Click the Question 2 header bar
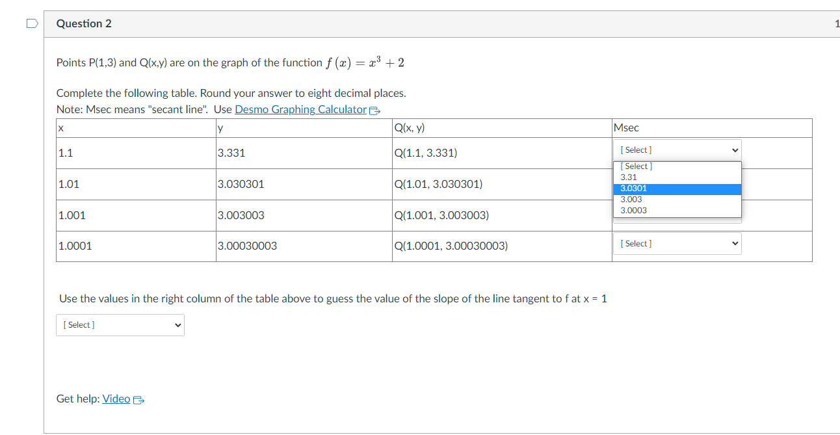 (84, 23)
